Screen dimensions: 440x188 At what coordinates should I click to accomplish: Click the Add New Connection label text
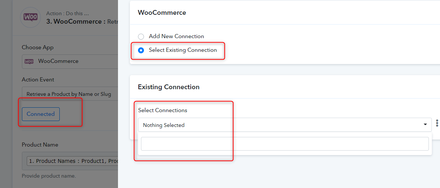tap(176, 36)
